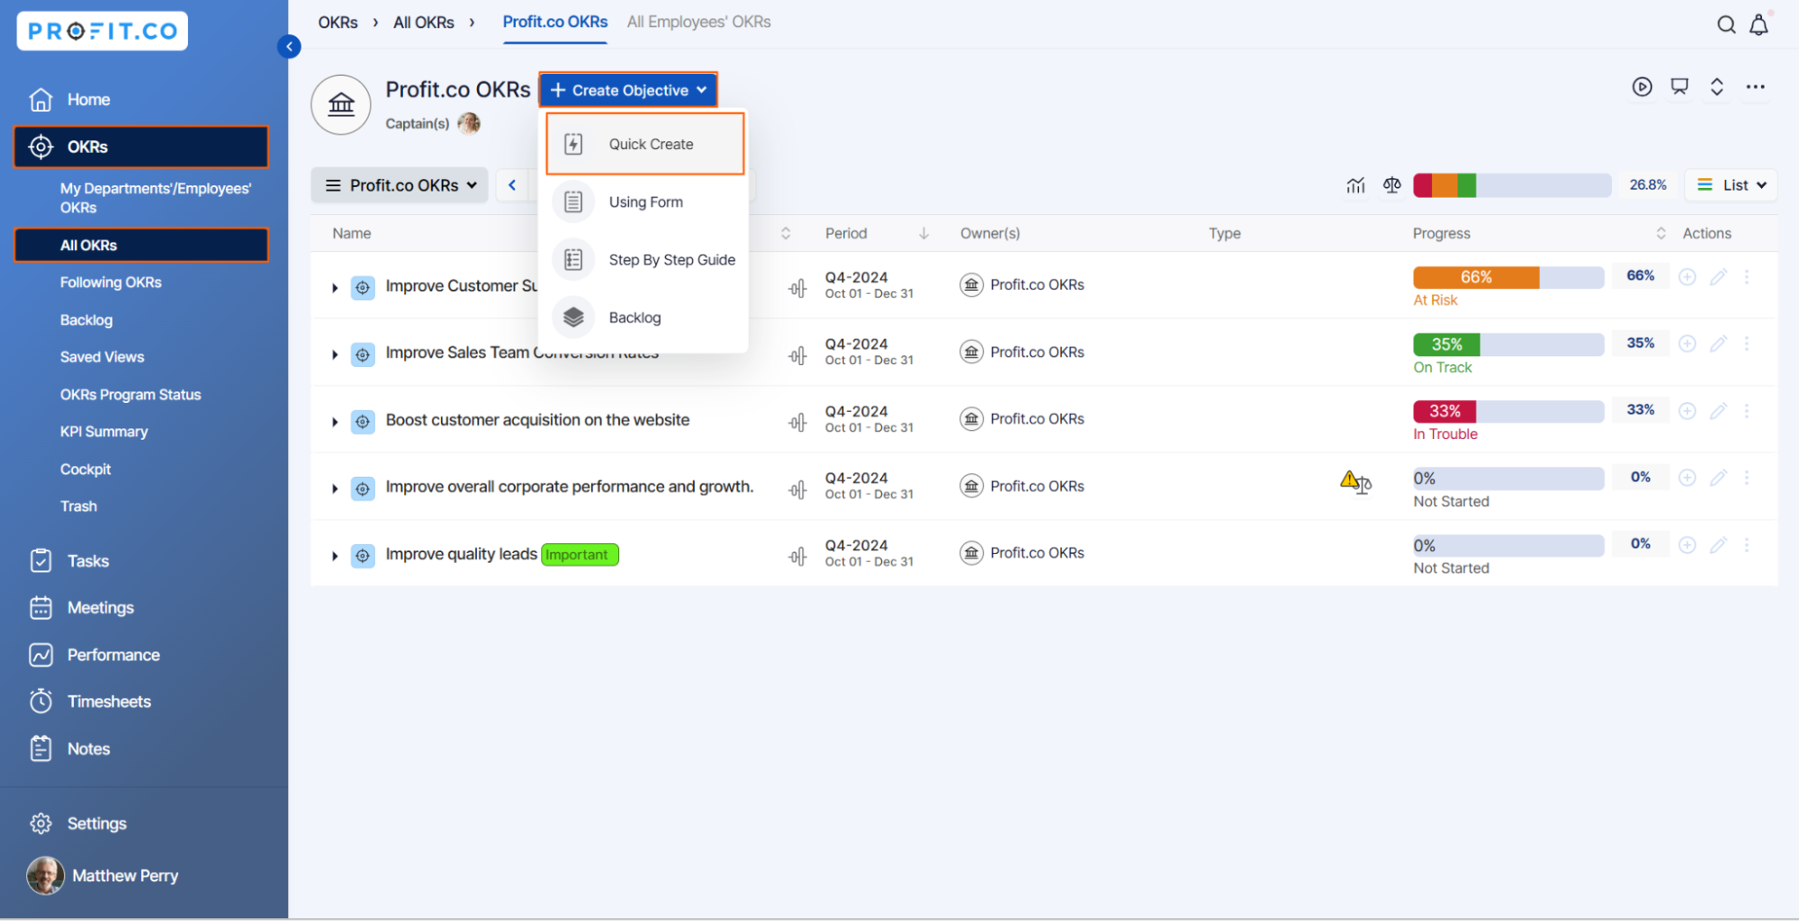Click the Matthew Perry profile at bottom

tap(103, 876)
